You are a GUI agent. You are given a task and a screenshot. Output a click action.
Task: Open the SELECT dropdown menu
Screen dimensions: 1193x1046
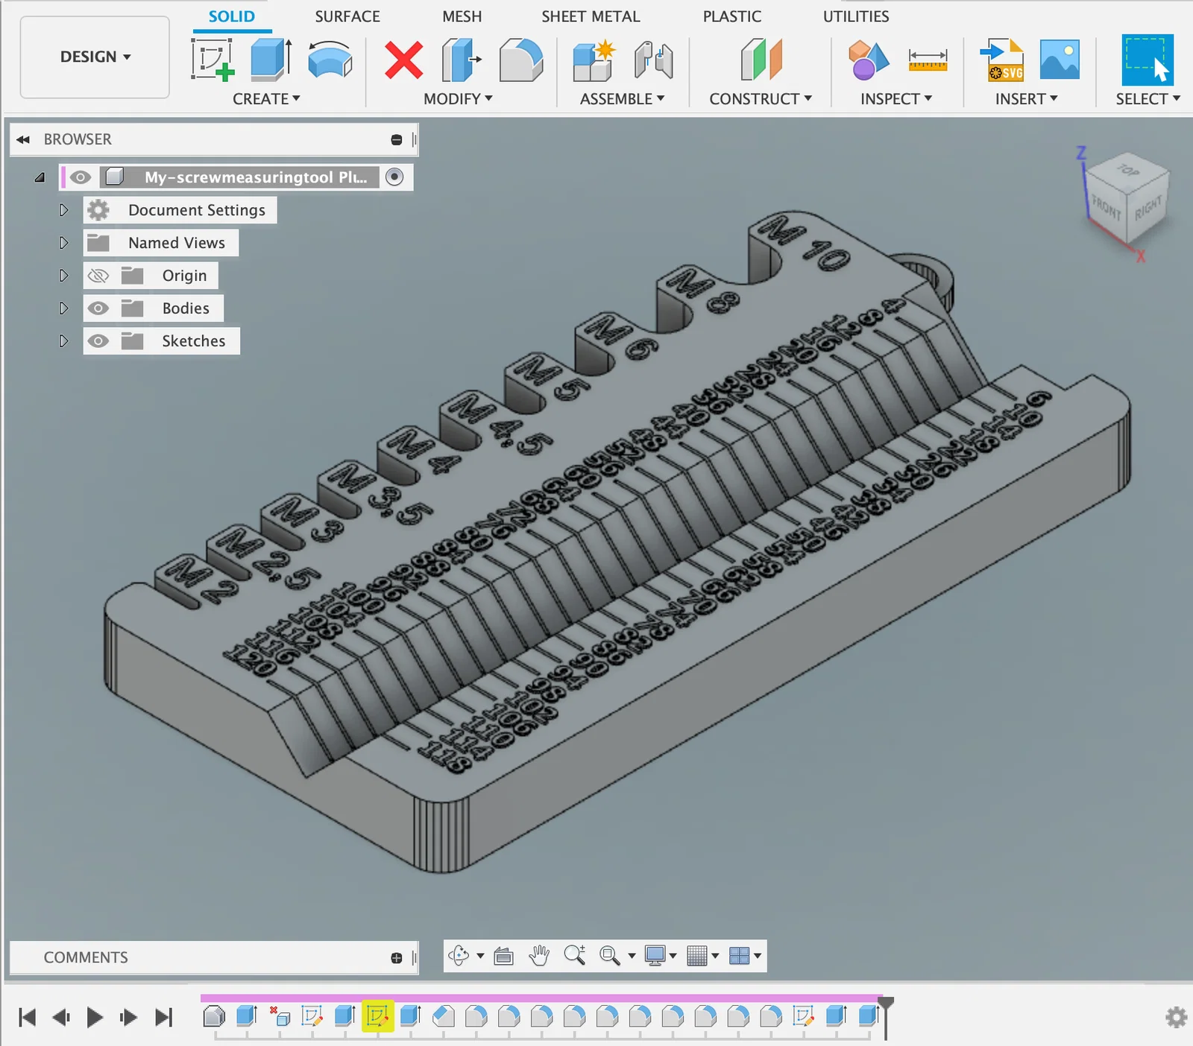click(1148, 99)
